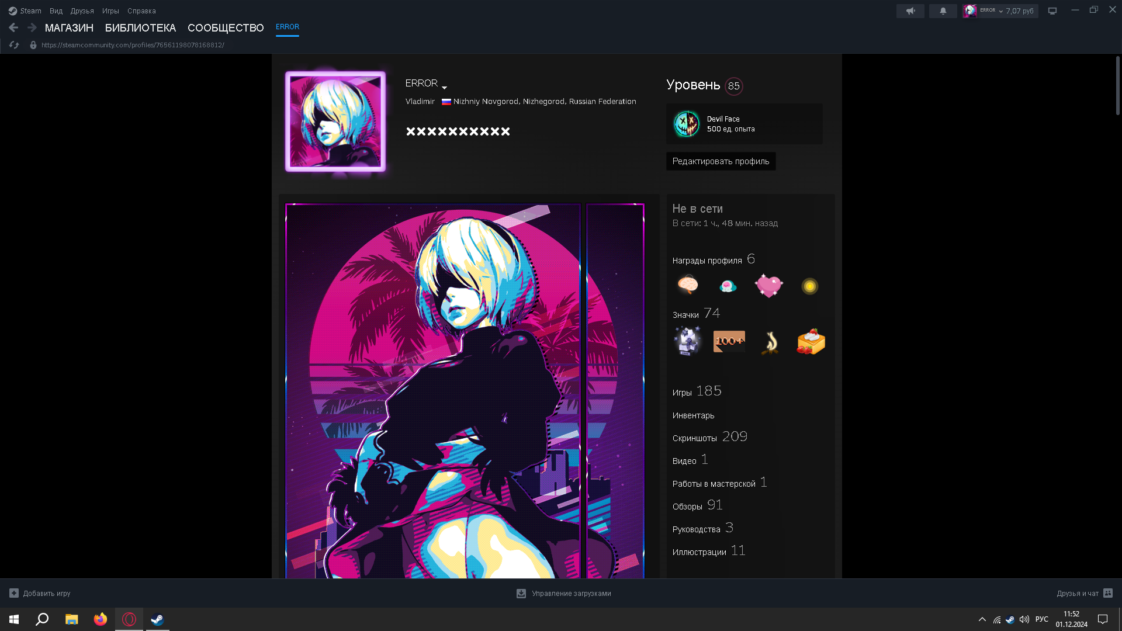Viewport: 1122px width, 631px height.
Task: Go back with the navigation arrow
Action: coord(13,27)
